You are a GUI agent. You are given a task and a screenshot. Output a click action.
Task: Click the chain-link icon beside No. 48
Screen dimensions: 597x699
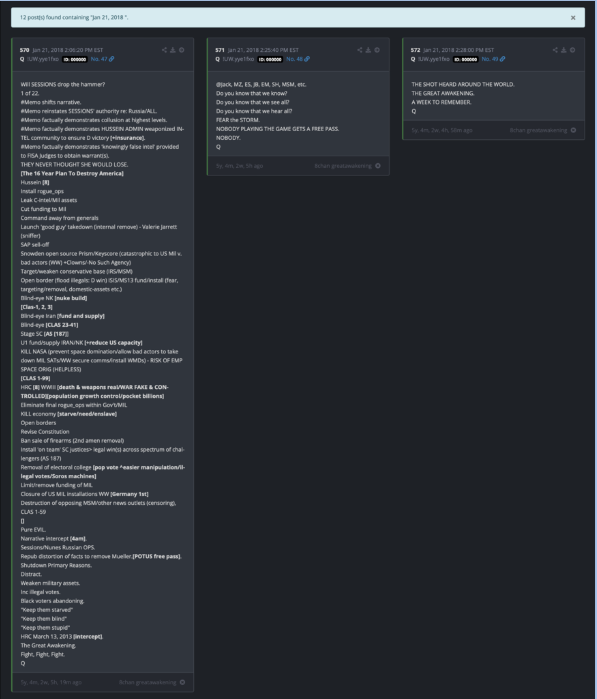point(307,59)
